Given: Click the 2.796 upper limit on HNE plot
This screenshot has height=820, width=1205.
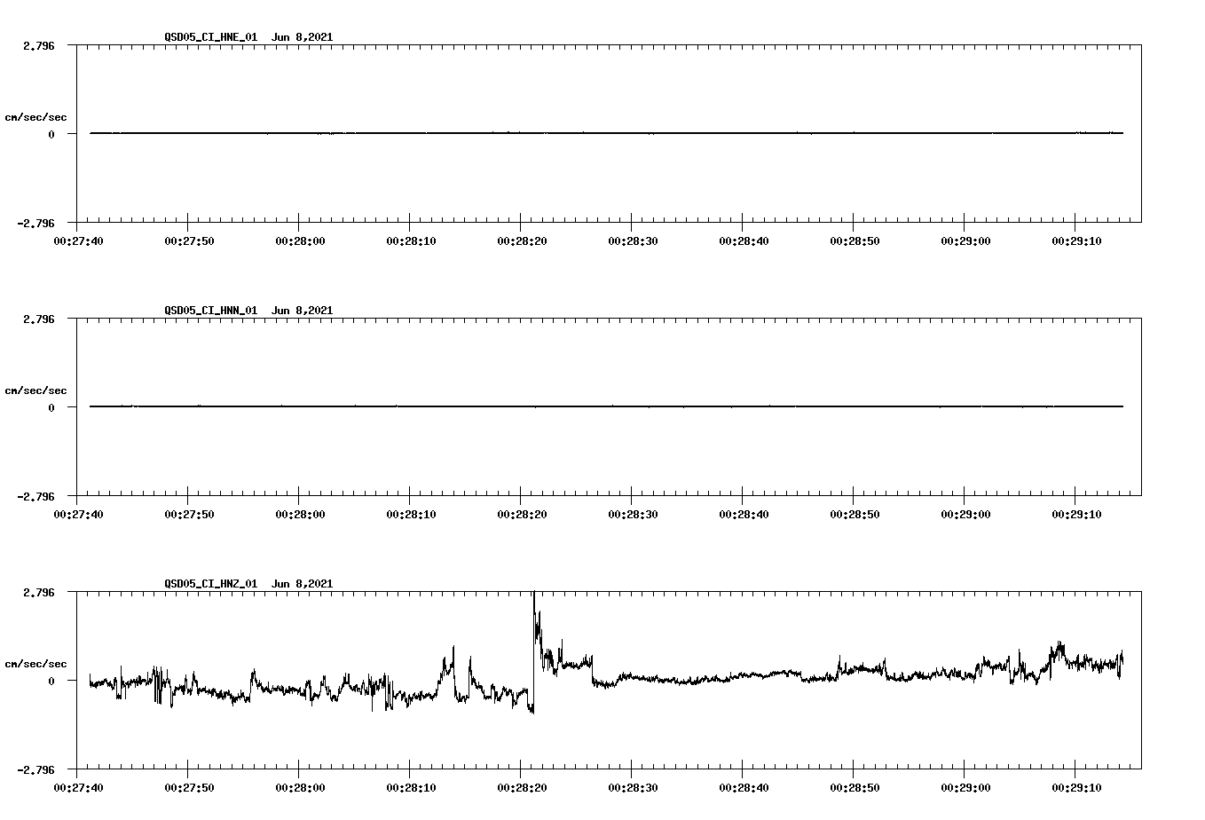Looking at the screenshot, I should click(x=39, y=45).
